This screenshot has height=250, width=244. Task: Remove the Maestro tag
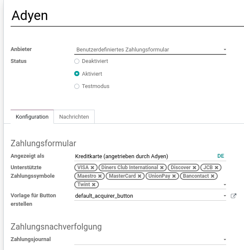point(100,176)
